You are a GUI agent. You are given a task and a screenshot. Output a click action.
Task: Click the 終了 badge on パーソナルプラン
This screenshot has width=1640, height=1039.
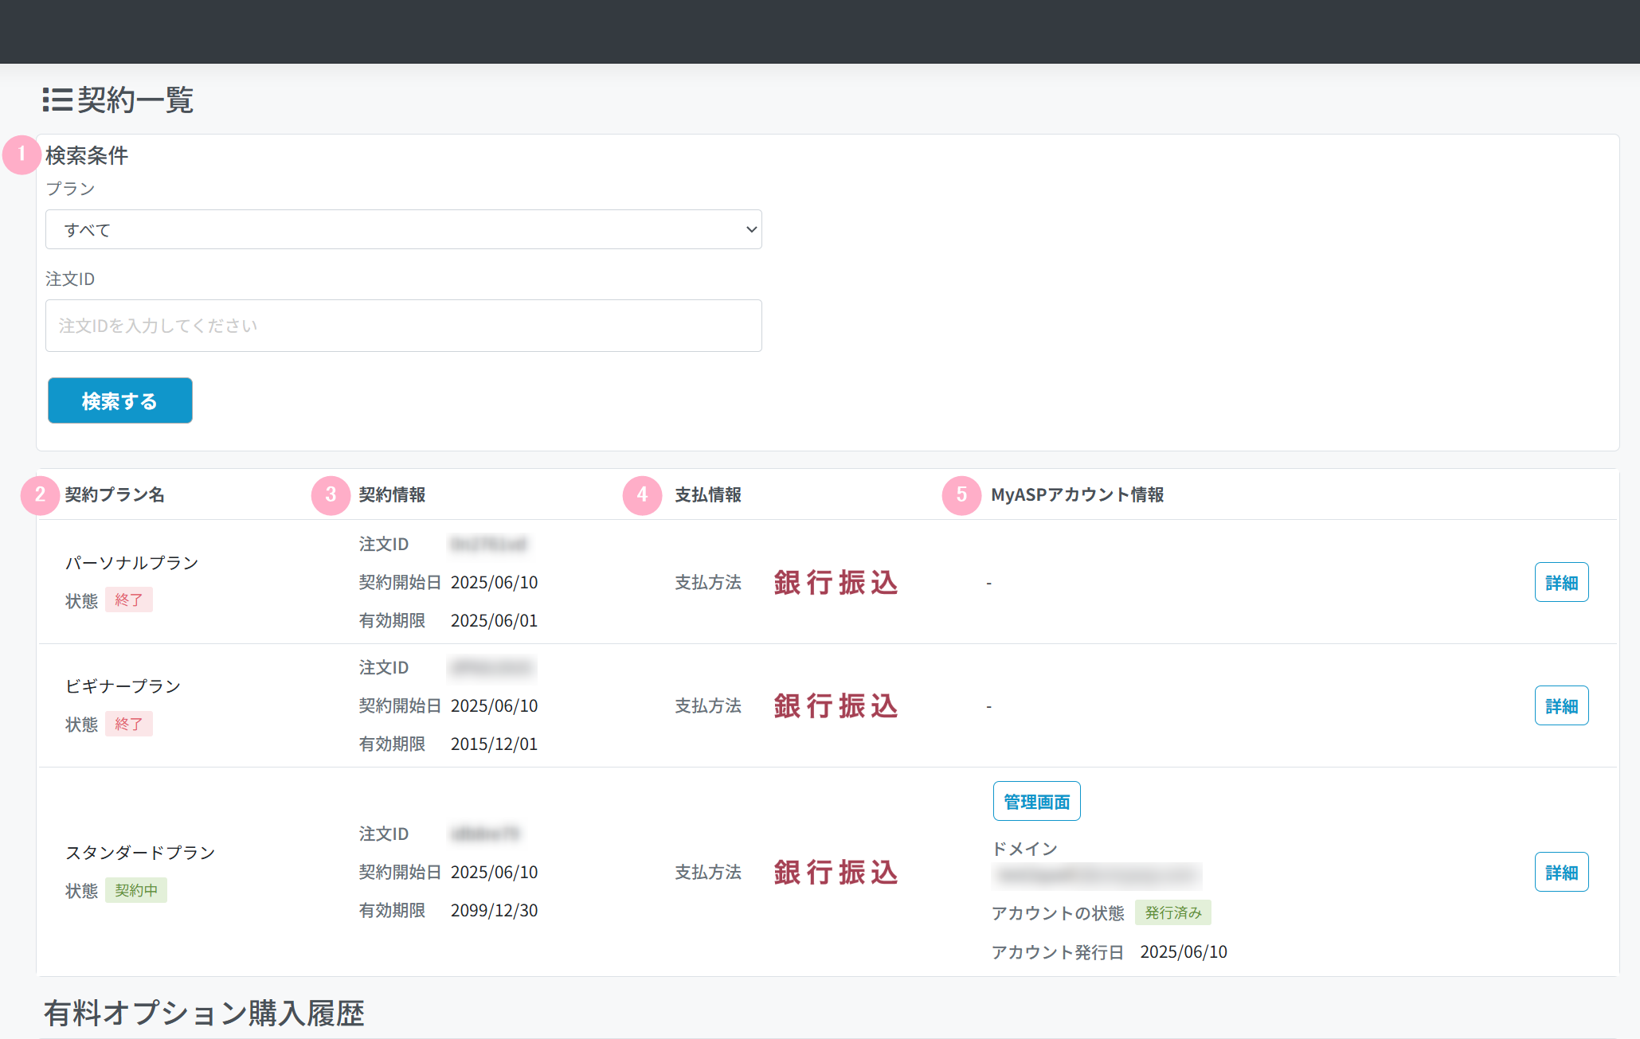coord(128,600)
